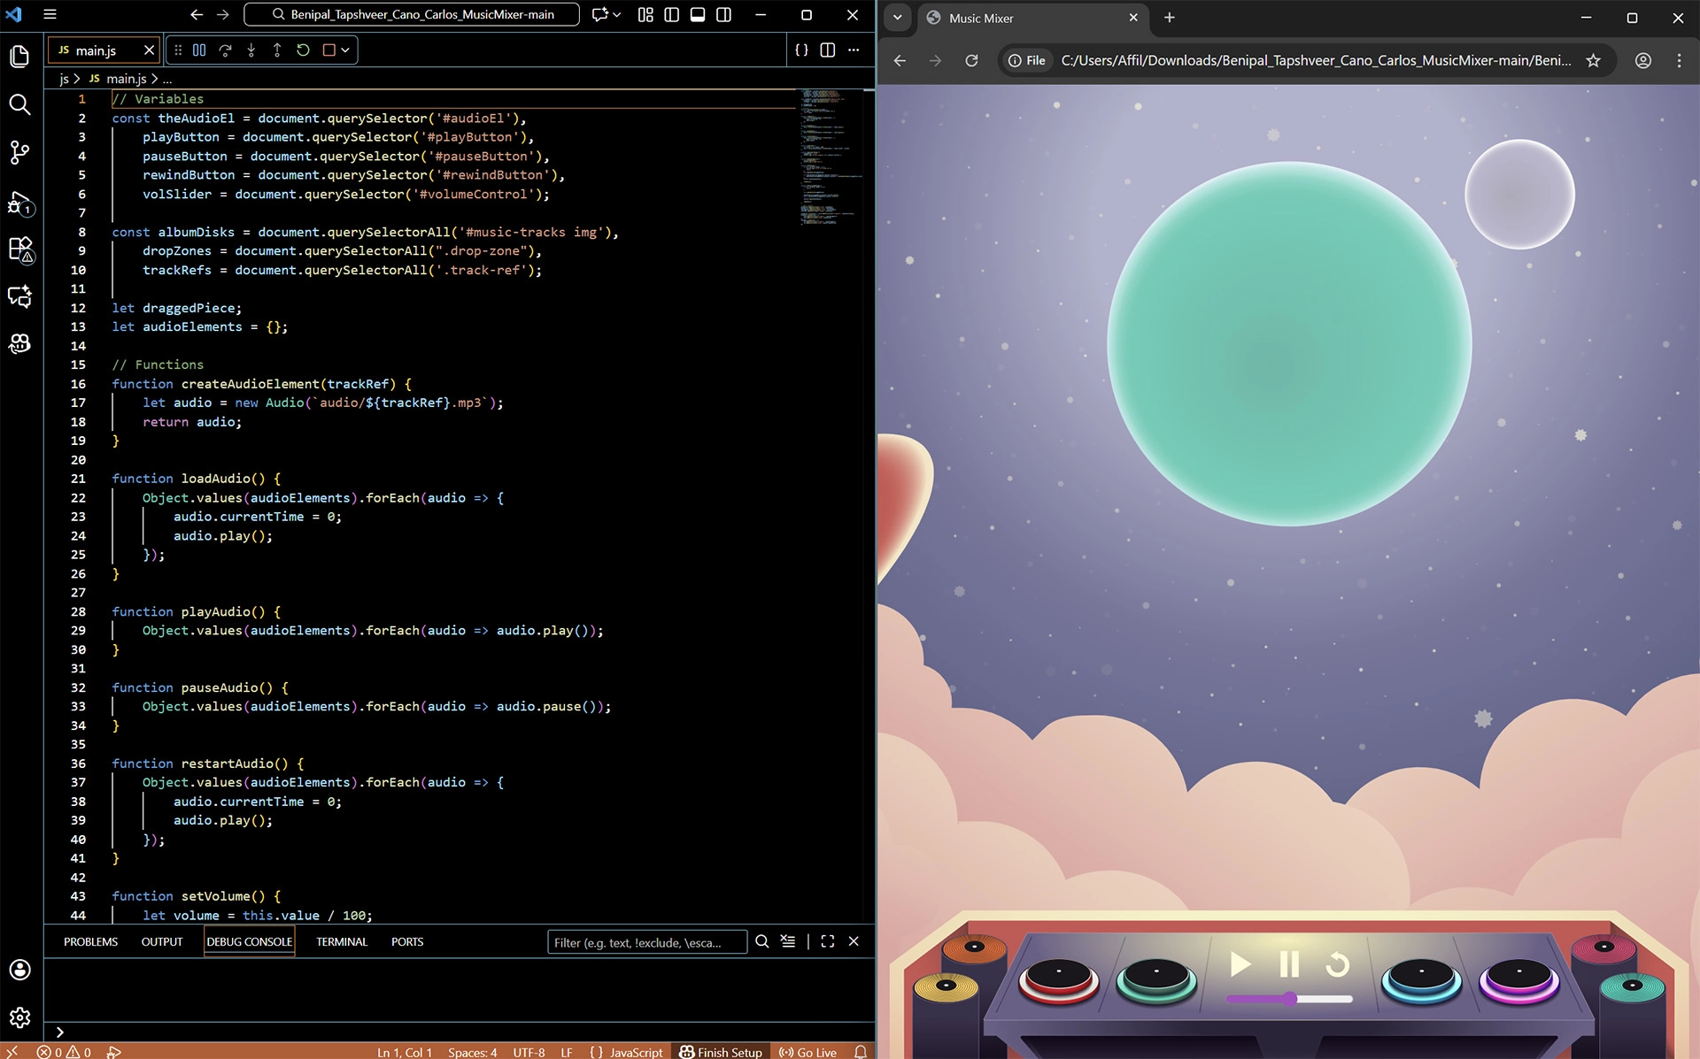Click the JavaScript language mode indicator

pyautogui.click(x=634, y=1052)
